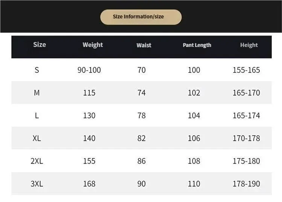Select pant length value 110
The height and width of the screenshot is (202, 282).
point(194,184)
